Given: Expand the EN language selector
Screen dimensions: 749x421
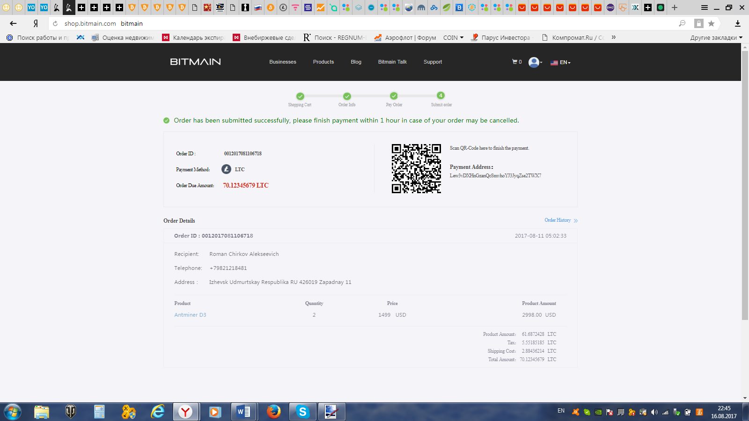Looking at the screenshot, I should [x=560, y=62].
